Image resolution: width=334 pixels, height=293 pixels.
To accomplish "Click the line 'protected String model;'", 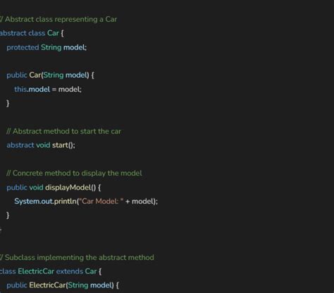I will (x=47, y=47).
